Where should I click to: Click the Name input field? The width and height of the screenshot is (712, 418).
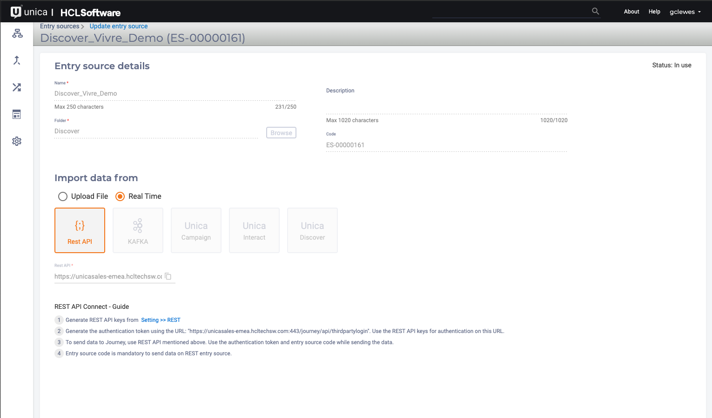click(x=175, y=93)
